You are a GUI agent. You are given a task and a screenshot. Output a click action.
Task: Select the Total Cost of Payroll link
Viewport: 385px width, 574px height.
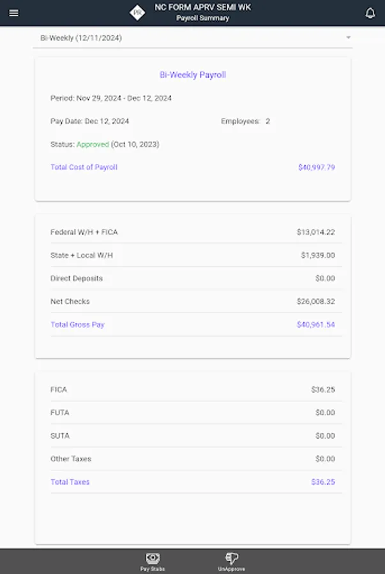[84, 167]
